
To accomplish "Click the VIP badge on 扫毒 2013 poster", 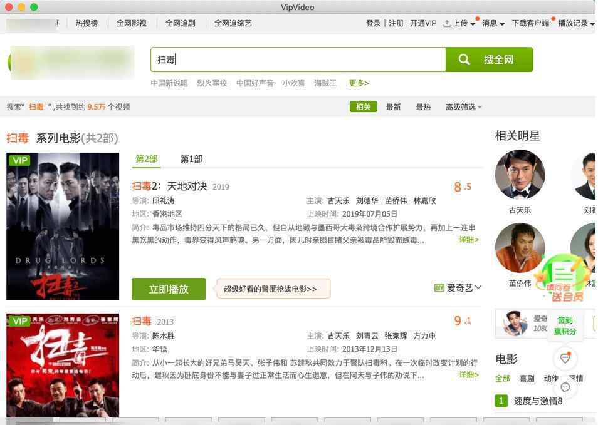I will point(20,321).
